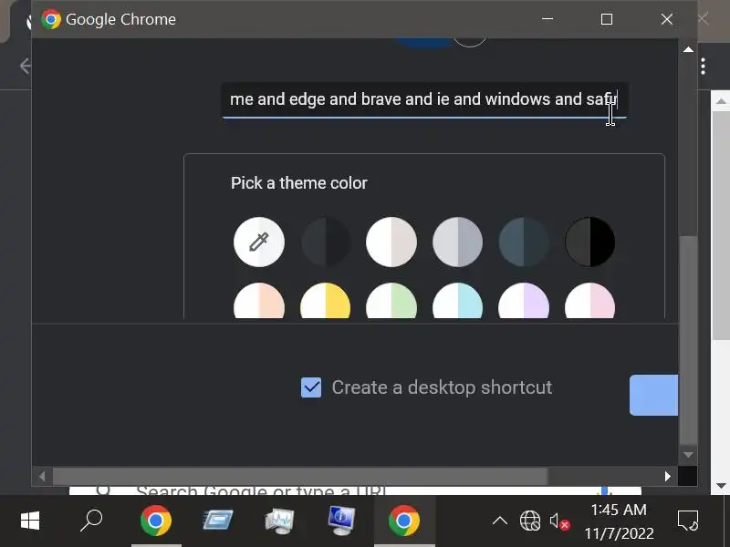The width and height of the screenshot is (730, 547).
Task: Open the performance monitor icon on taskbar
Action: [279, 521]
